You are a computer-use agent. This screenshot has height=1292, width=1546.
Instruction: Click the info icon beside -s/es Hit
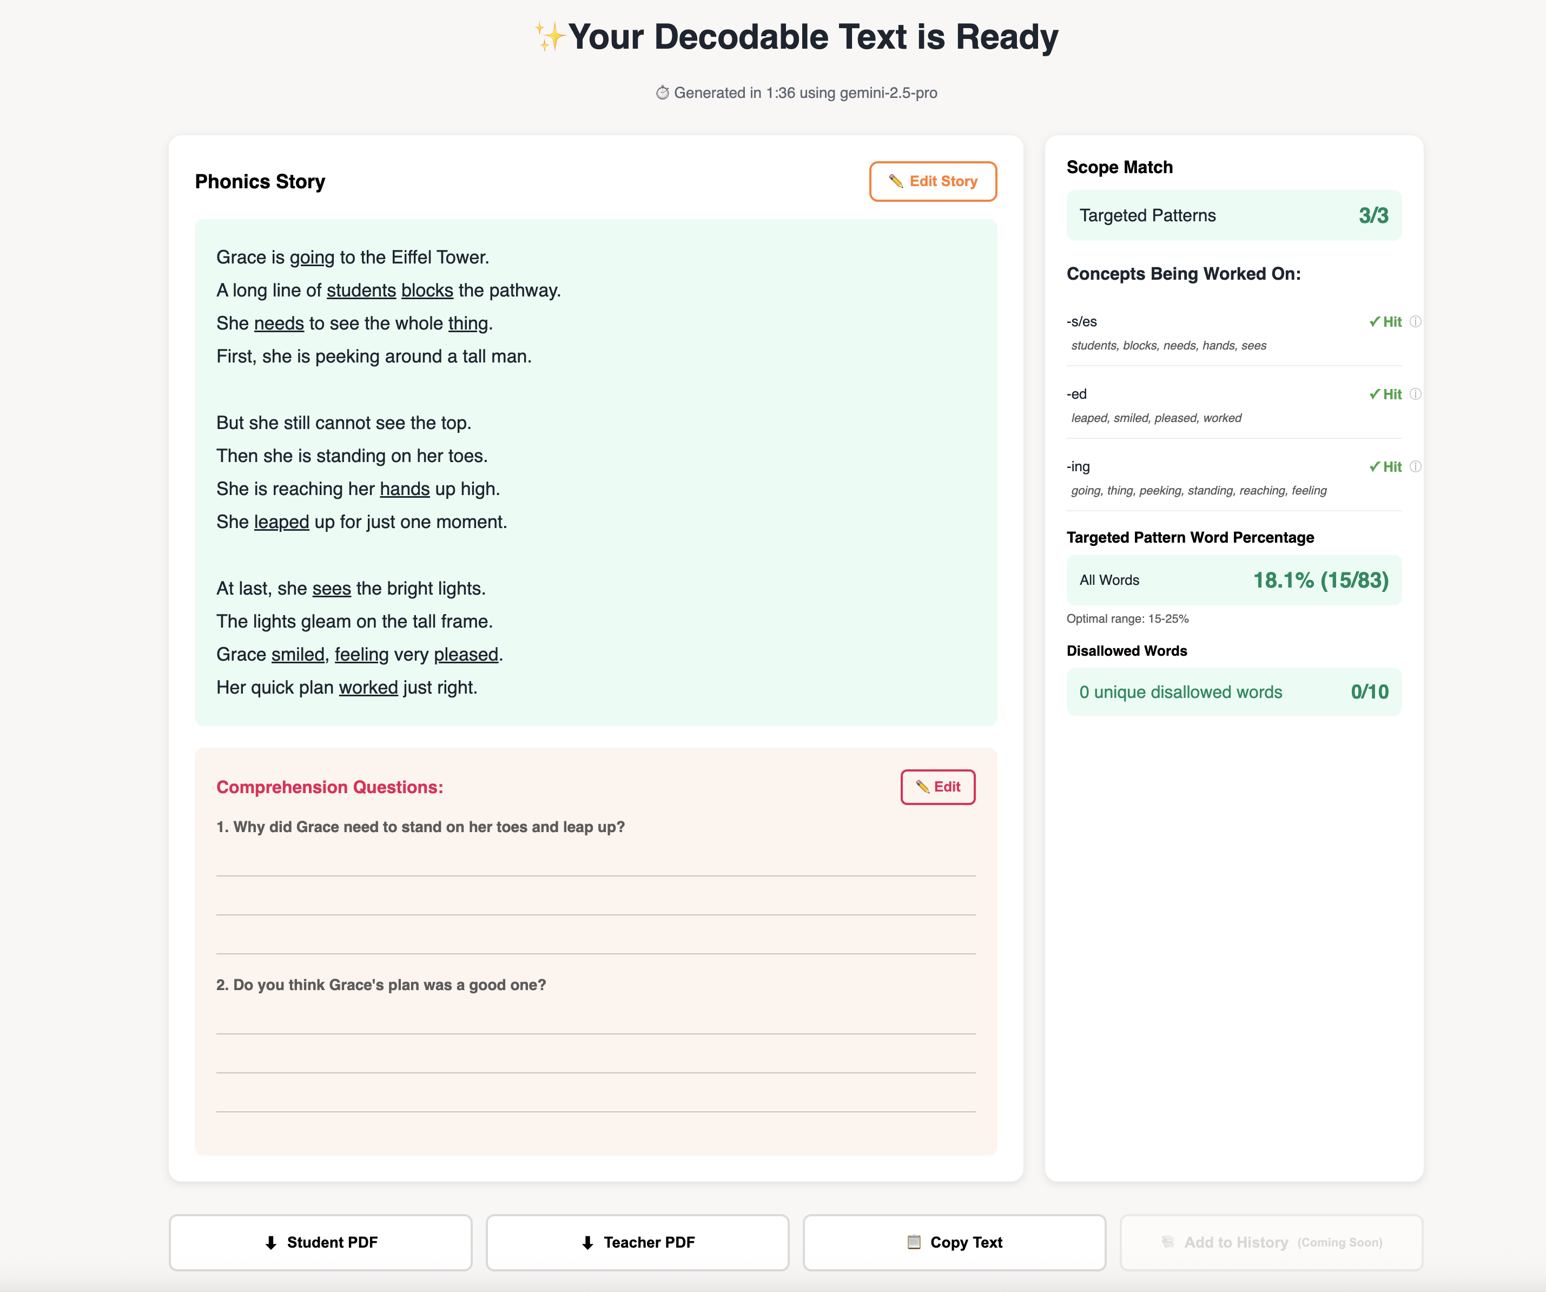point(1415,322)
